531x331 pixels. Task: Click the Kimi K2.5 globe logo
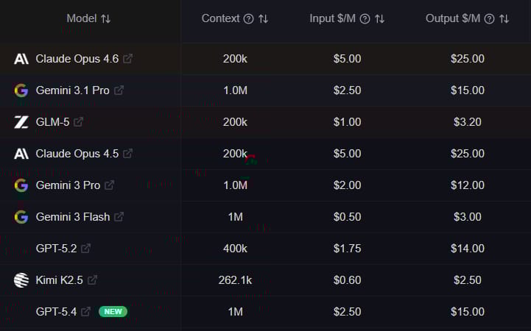21,280
